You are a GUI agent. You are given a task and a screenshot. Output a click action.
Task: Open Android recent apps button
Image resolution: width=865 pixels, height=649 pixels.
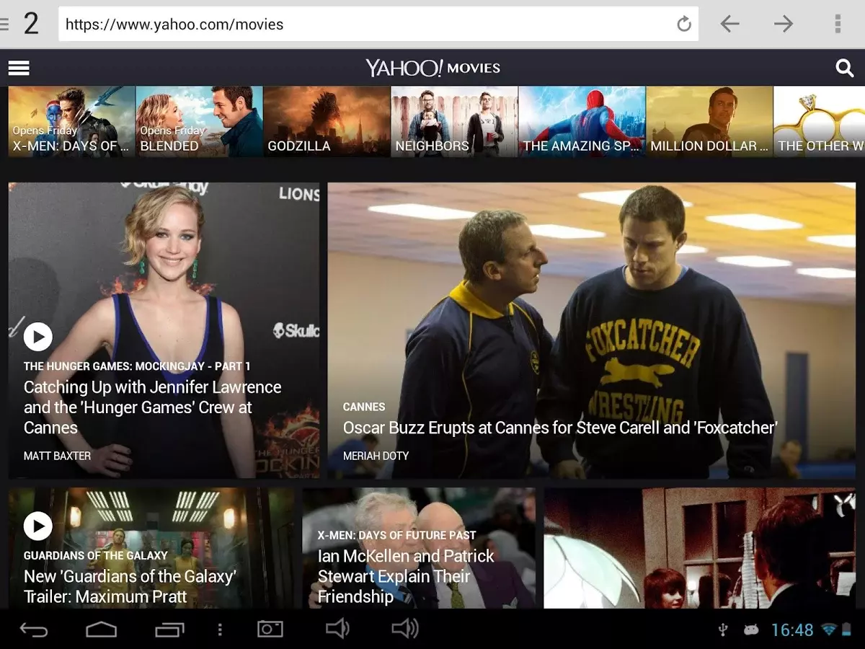pyautogui.click(x=169, y=630)
